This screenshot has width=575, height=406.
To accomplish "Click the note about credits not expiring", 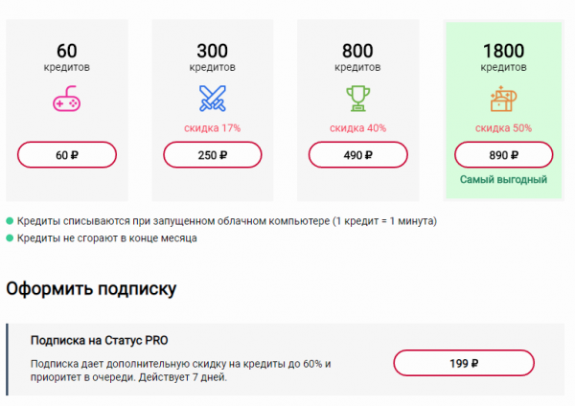I will pos(105,238).
